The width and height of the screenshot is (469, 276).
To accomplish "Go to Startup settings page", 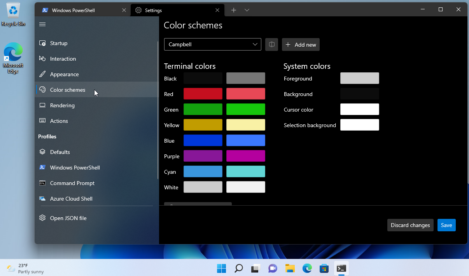I will tap(96, 43).
